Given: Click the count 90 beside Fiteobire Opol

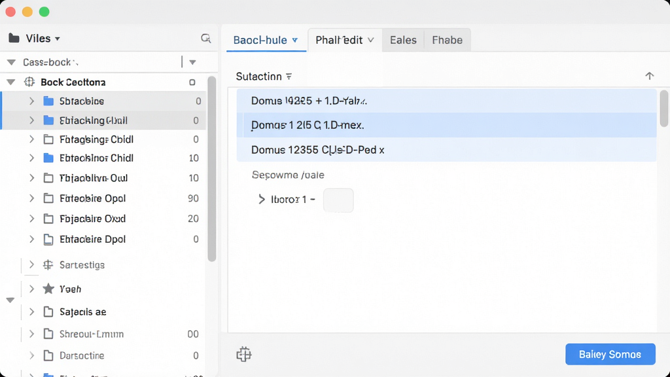Looking at the screenshot, I should tap(193, 198).
